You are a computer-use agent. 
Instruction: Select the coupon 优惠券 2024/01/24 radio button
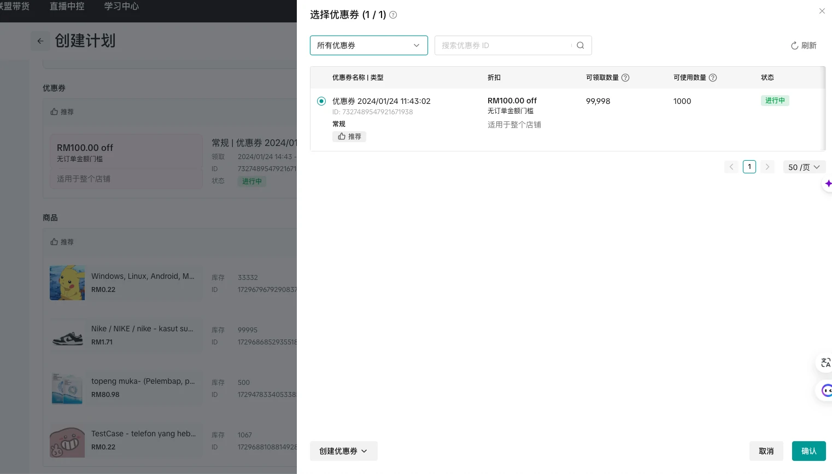pos(321,101)
